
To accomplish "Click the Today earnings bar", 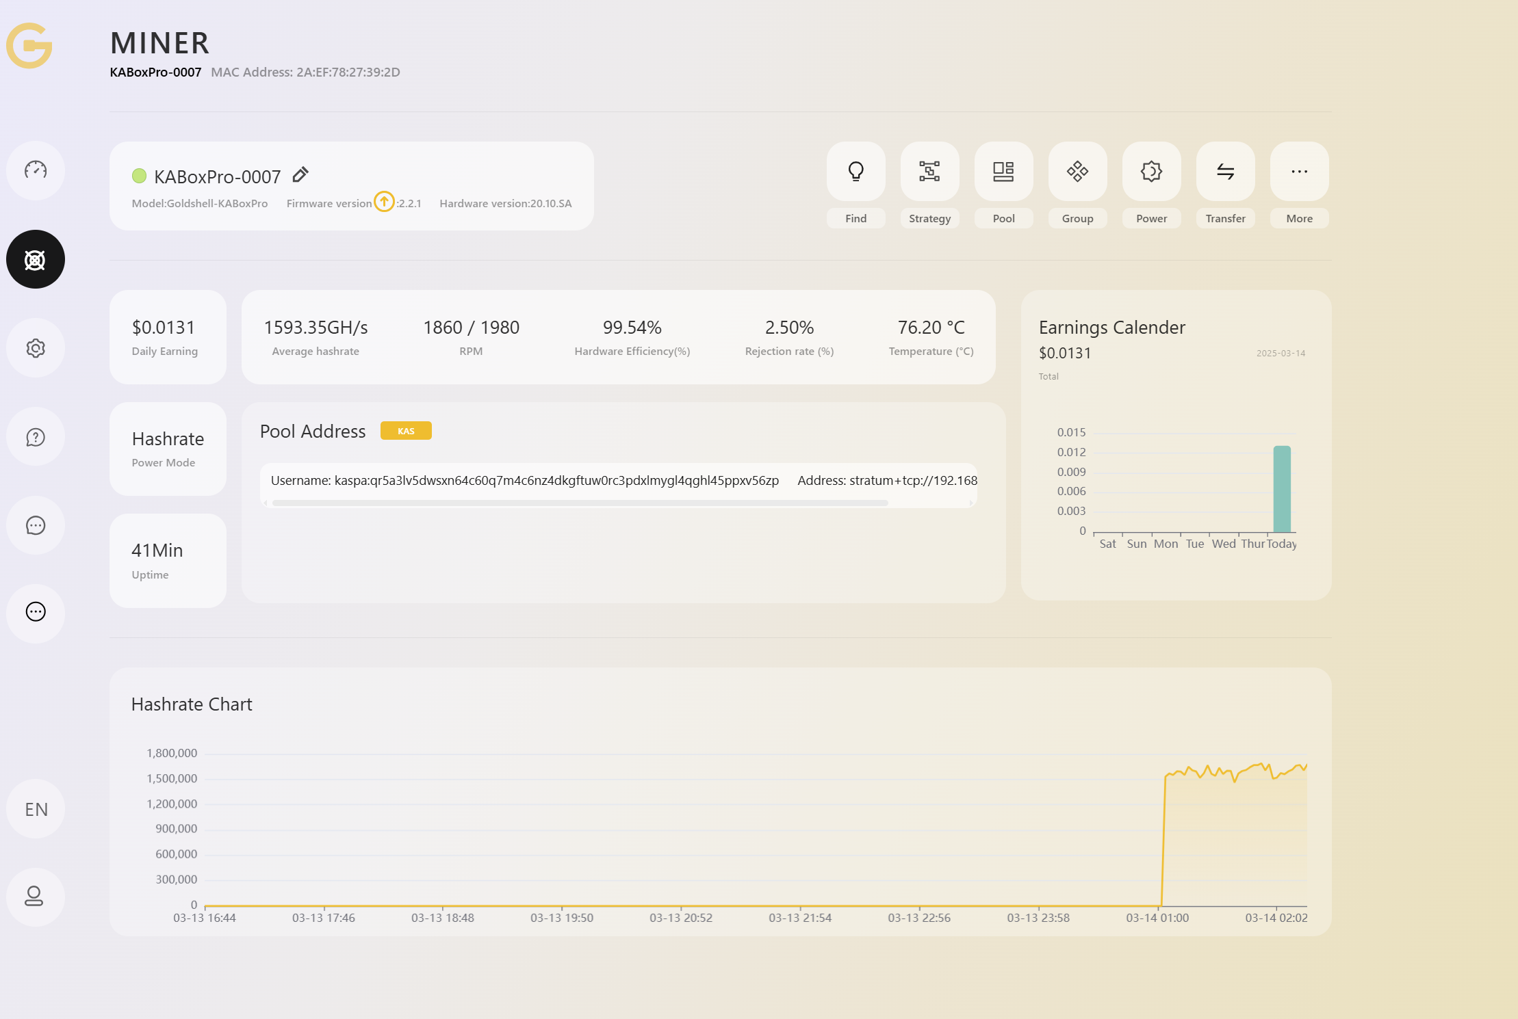I will [x=1282, y=489].
